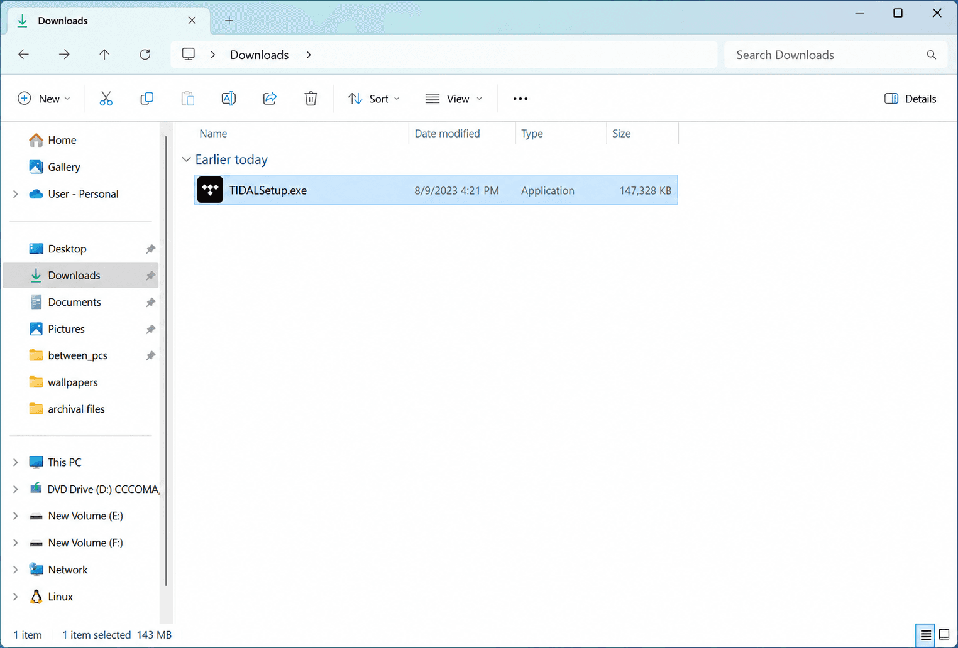
Task: Click the Share icon in toolbar
Action: 270,99
